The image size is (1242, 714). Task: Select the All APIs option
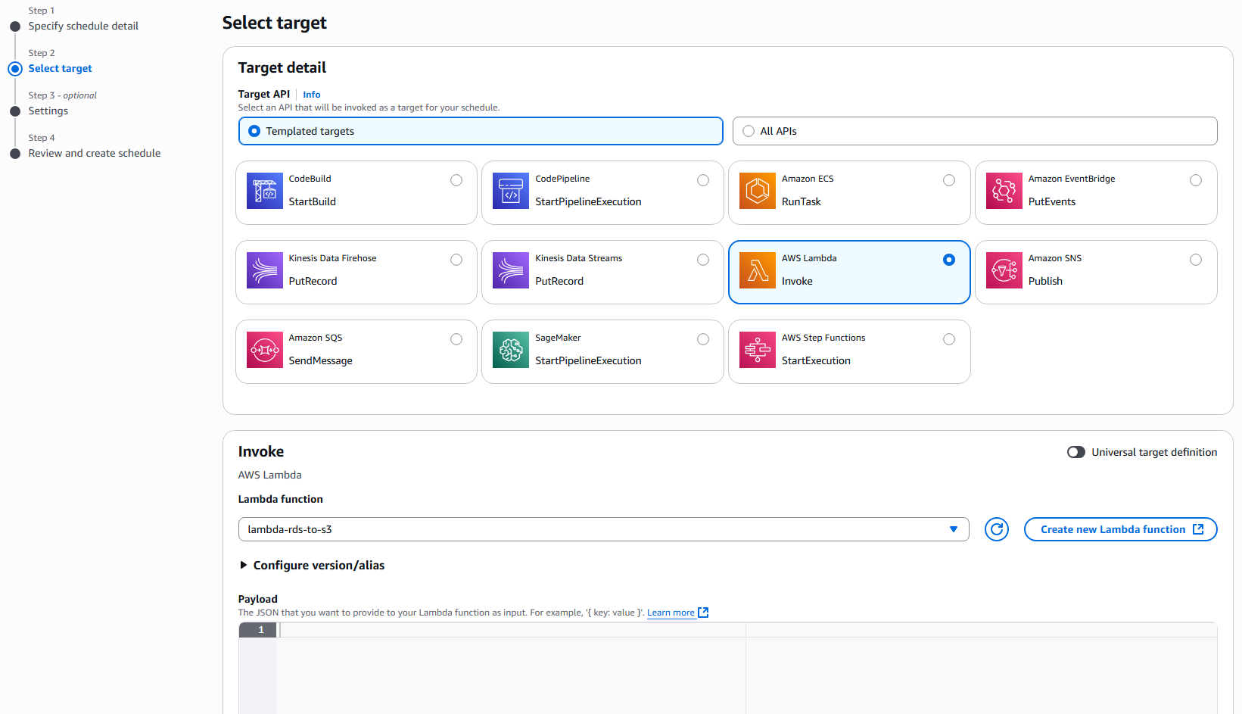[975, 131]
